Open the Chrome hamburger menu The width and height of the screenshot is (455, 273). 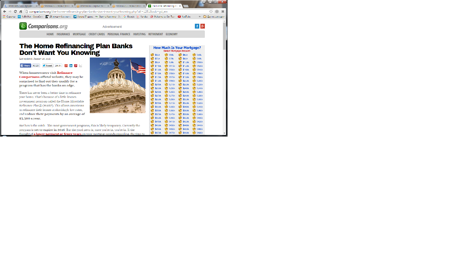click(x=223, y=11)
